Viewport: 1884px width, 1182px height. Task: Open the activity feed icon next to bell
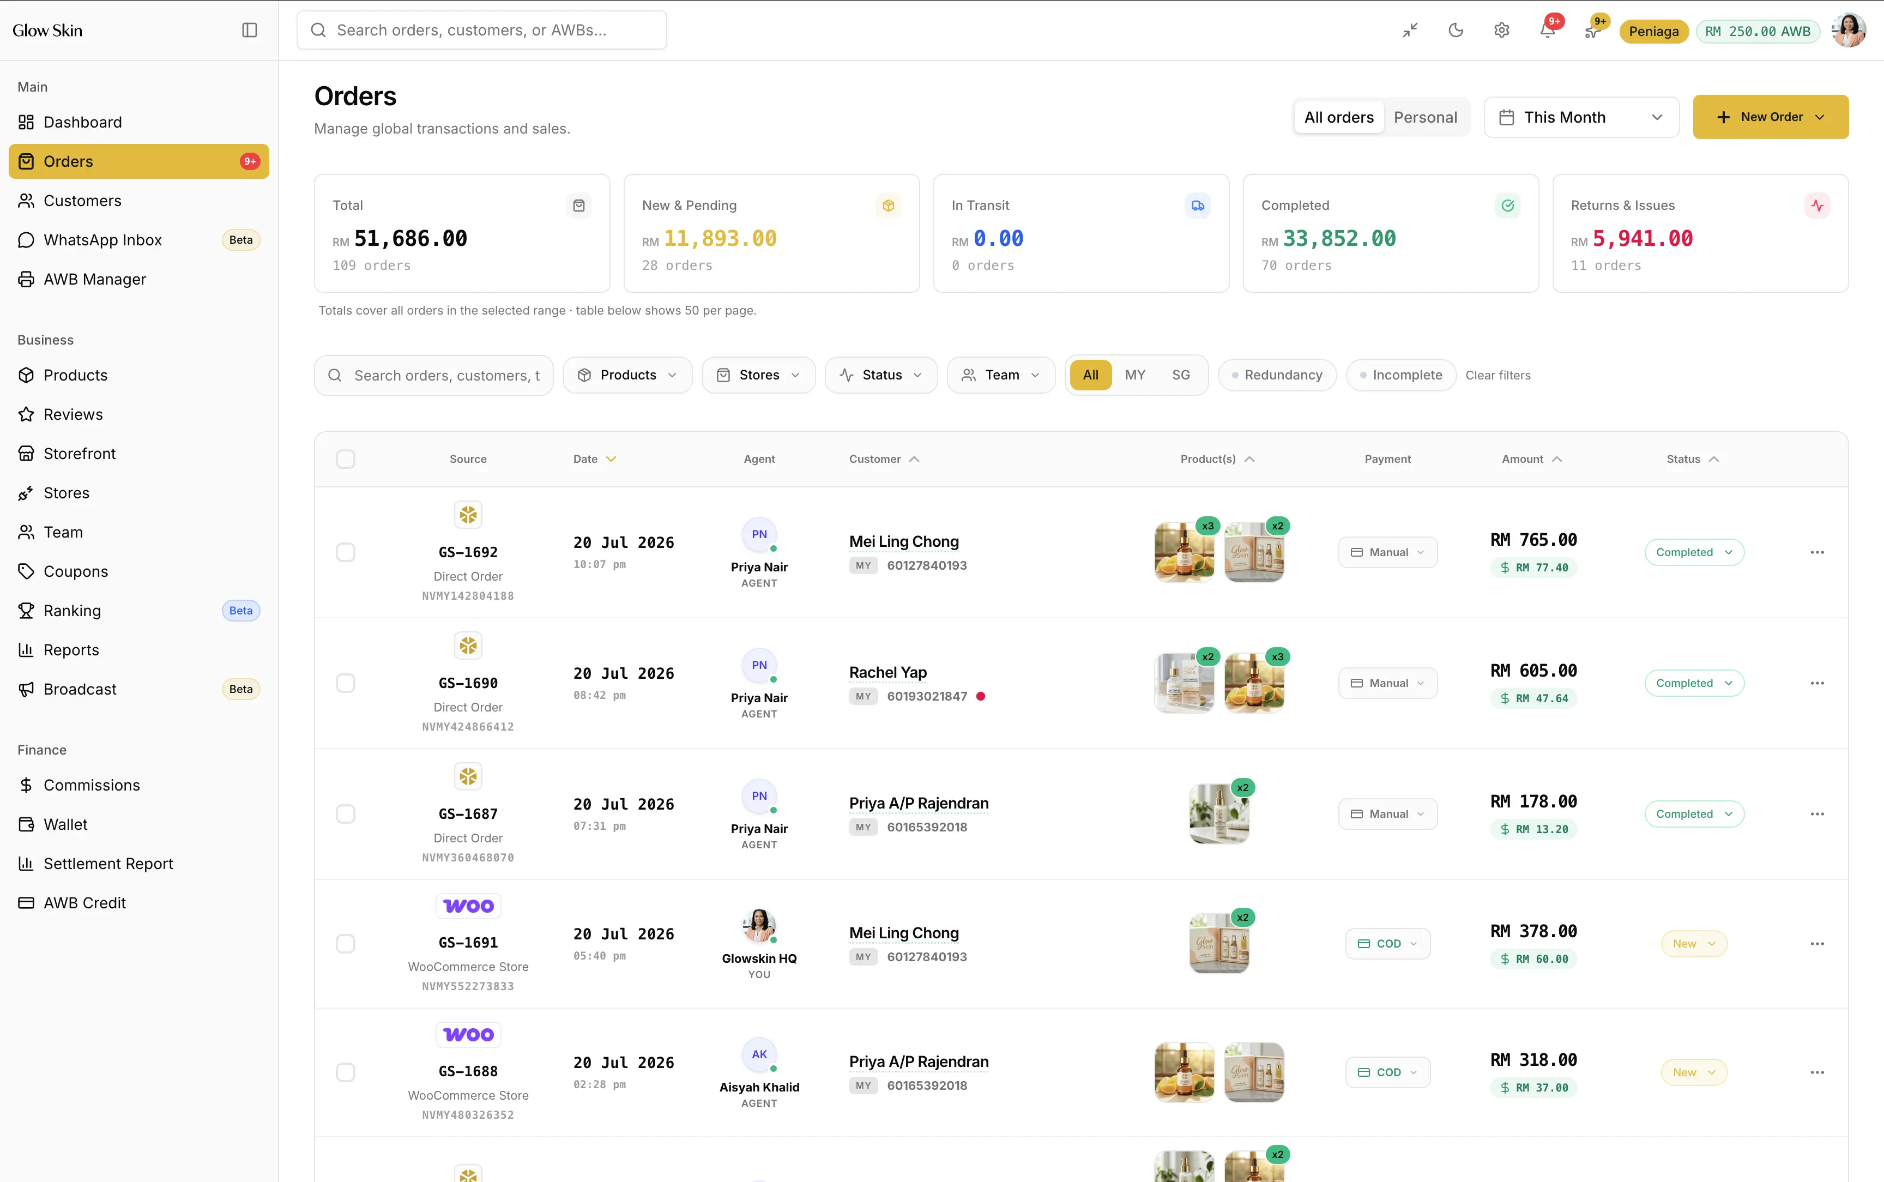[x=1592, y=31]
